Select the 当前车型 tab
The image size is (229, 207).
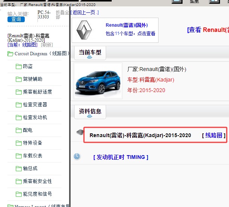(x=90, y=53)
